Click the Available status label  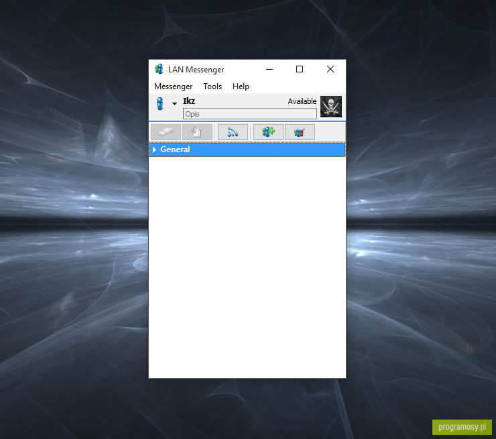[x=302, y=101]
